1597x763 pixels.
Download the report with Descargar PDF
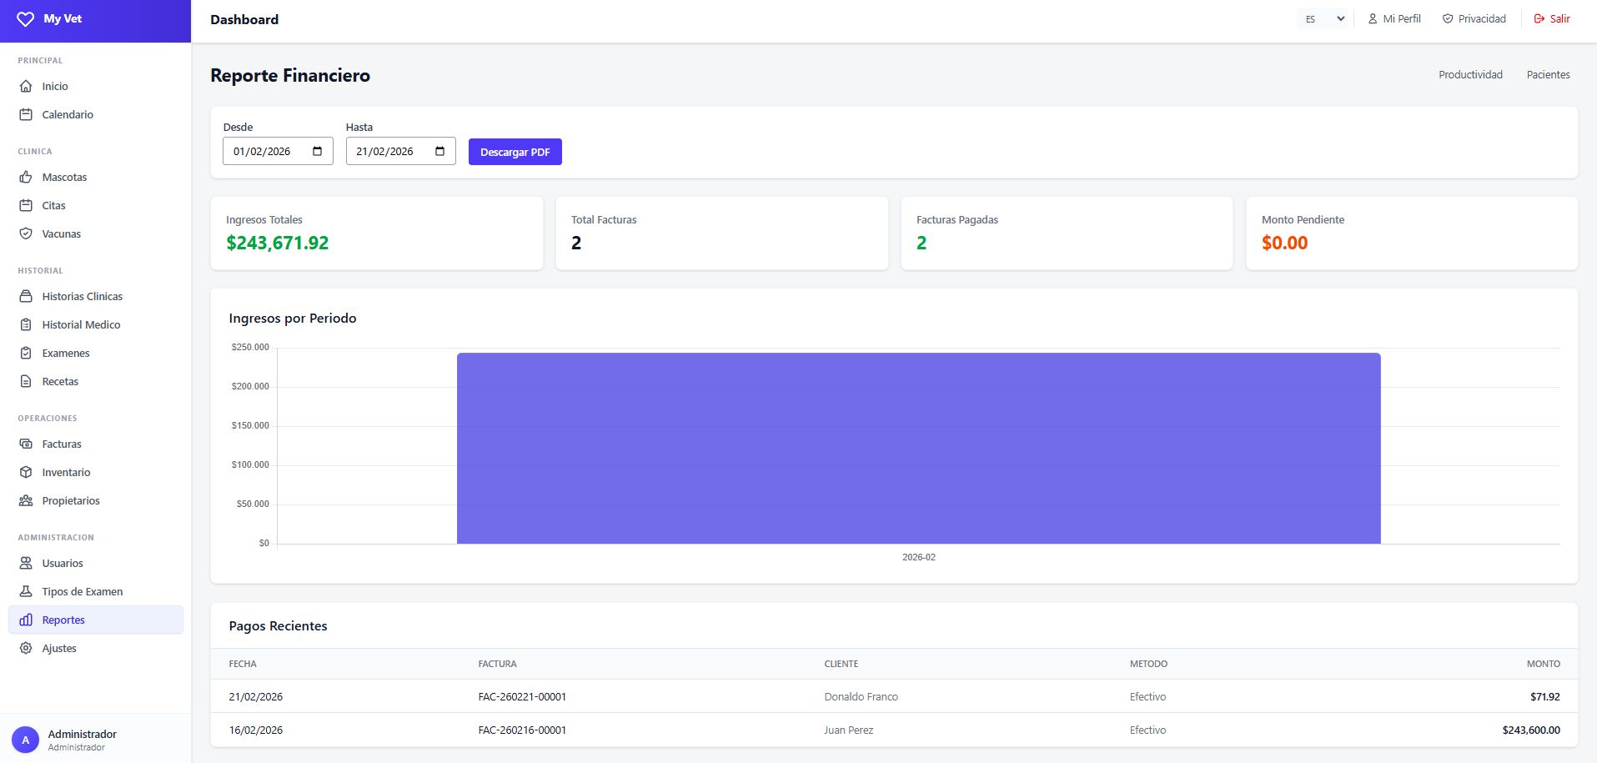point(515,152)
